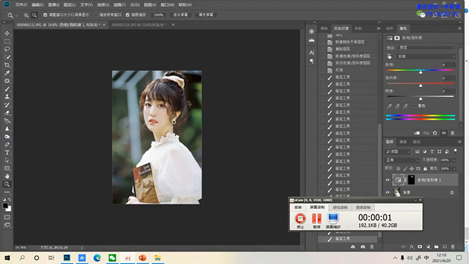Add layer style fx at Layers panel bottom
The width and height of the screenshot is (469, 264).
[x=412, y=247]
